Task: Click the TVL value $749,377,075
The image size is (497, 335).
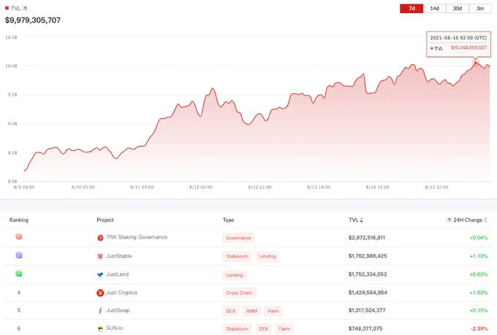Action: pos(365,328)
